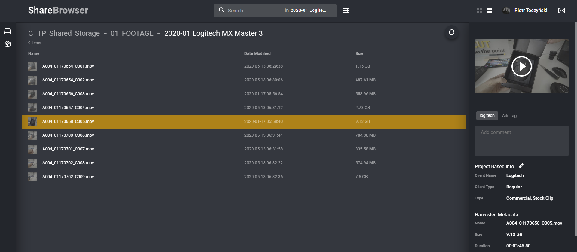The image size is (577, 252).
Task: Click thumbnail of A004_01170654_C002.mov
Action: click(33, 80)
